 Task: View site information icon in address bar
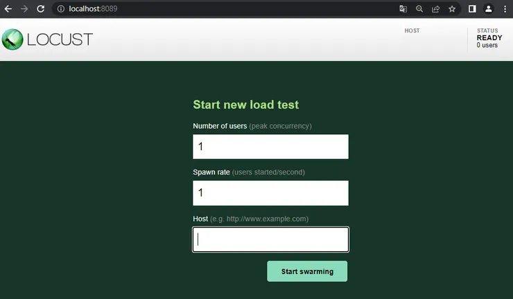click(x=61, y=9)
